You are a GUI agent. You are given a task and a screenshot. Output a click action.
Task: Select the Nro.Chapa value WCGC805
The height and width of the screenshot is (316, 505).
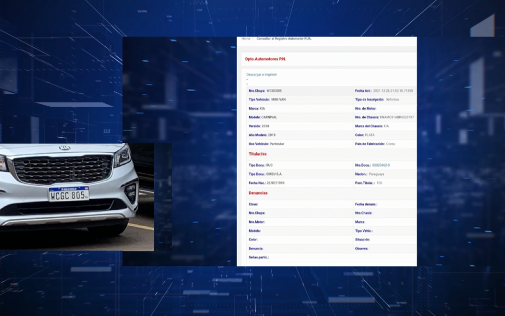click(274, 91)
